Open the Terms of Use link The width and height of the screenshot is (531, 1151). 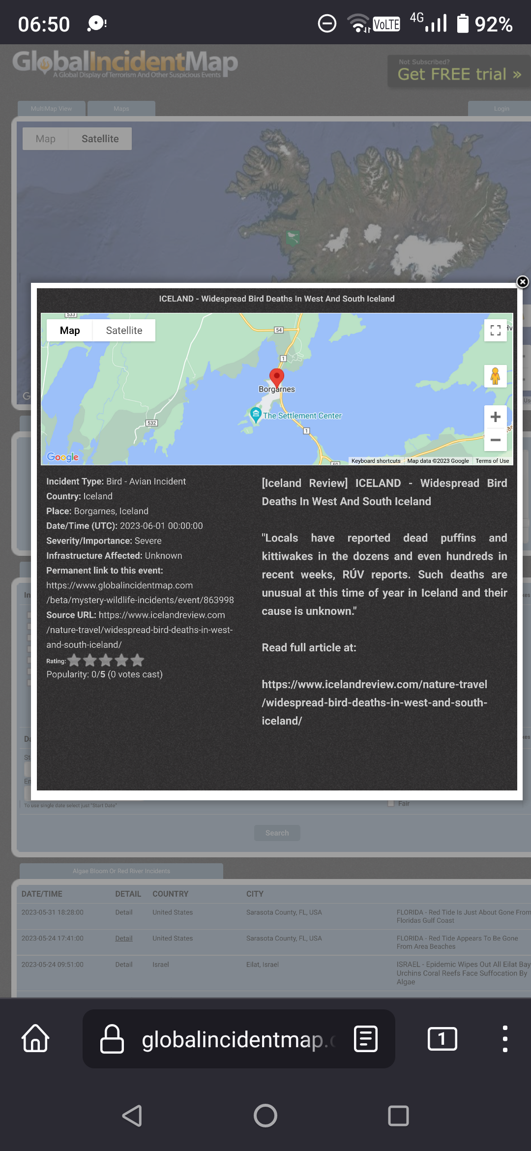[x=492, y=461]
